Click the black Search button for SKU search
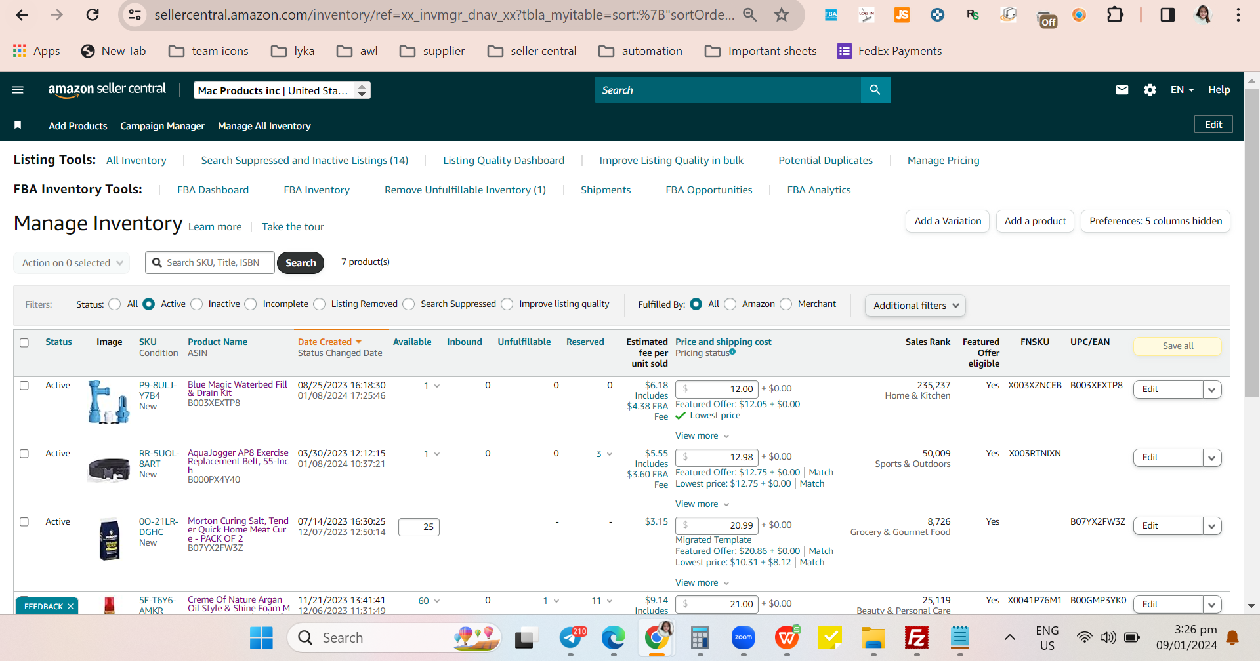 (x=301, y=263)
